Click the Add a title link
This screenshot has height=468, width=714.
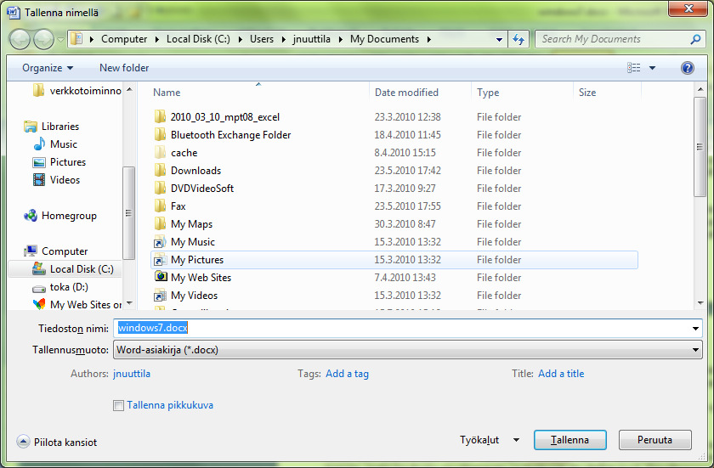pyautogui.click(x=561, y=374)
